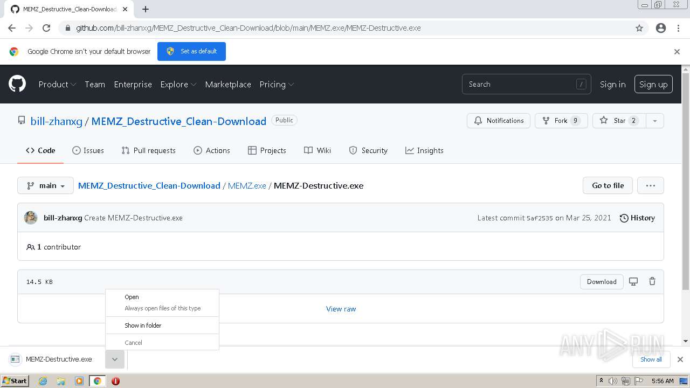The image size is (690, 388).
Task: Switch to the Wiki tab
Action: tap(318, 150)
